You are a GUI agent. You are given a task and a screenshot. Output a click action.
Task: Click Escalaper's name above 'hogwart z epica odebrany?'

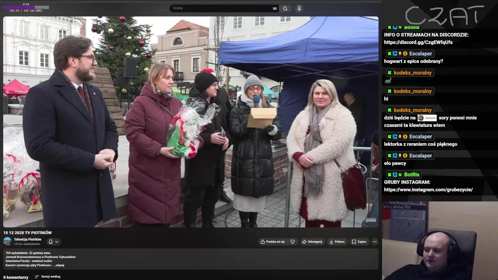pos(421,54)
